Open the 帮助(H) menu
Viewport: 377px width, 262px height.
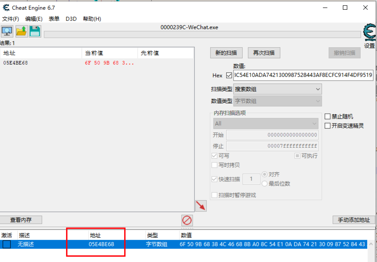click(92, 19)
